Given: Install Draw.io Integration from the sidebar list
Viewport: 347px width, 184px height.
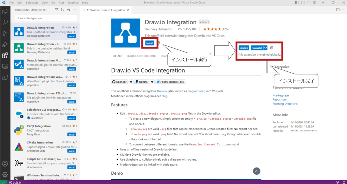Looking at the screenshot, I should click(72, 36).
